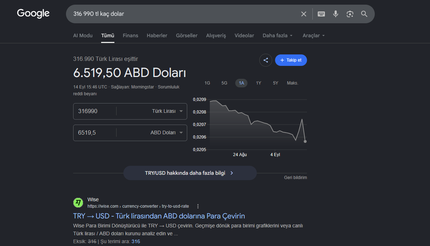This screenshot has width=430, height=246.
Task: Switch to the AI Modu tab
Action: (83, 35)
